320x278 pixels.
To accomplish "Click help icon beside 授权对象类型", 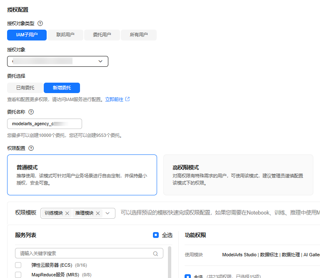I will (40, 24).
